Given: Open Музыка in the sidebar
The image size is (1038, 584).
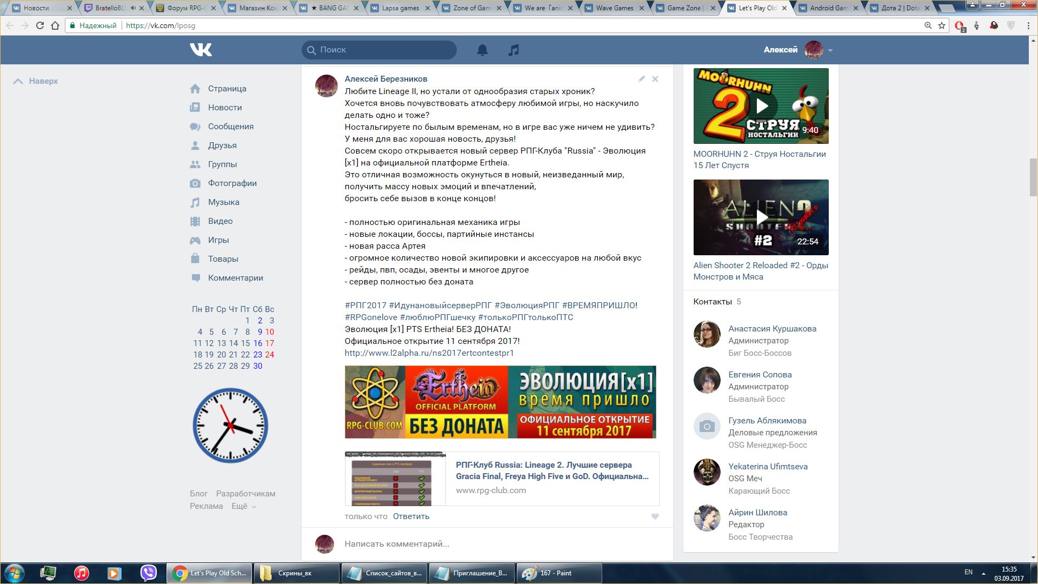Looking at the screenshot, I should pos(224,202).
